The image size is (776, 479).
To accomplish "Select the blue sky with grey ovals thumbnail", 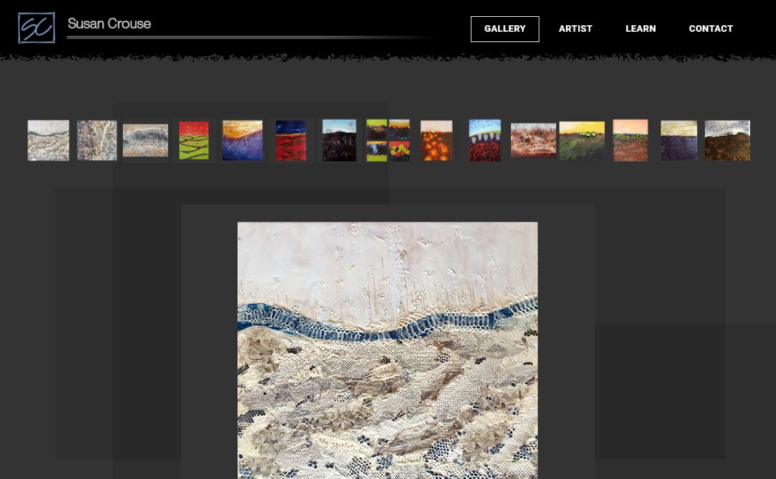I will [485, 140].
